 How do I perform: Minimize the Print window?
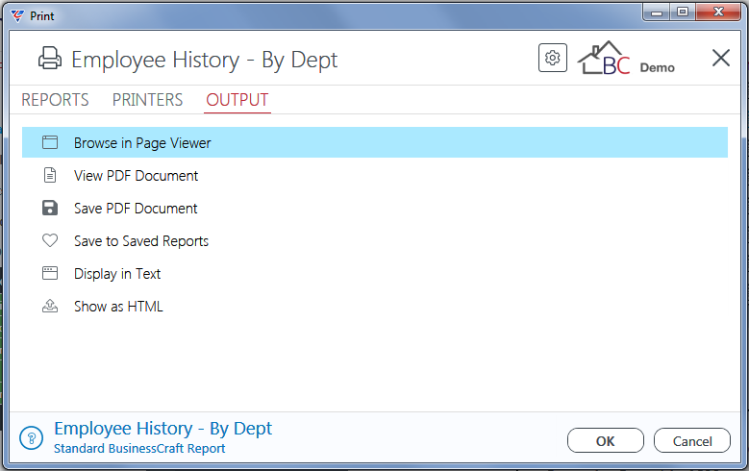pyautogui.click(x=657, y=12)
